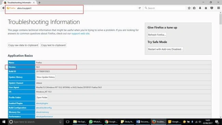Select the Troubleshooting Information tab
Image resolution: width=222 pixels, height=125 pixels.
[x=19, y=2]
